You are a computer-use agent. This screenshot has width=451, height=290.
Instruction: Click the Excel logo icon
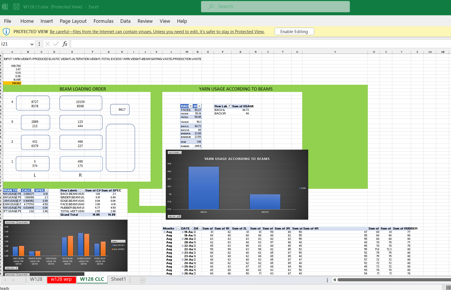coord(5,7)
